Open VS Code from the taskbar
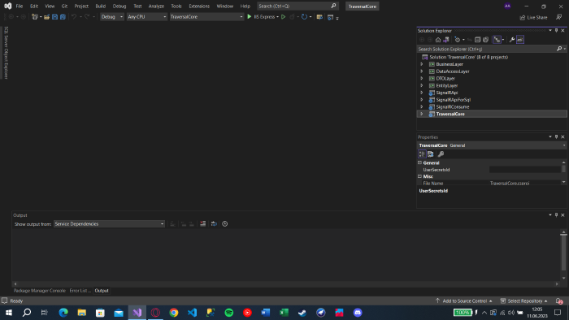This screenshot has height=320, width=569. 193,313
